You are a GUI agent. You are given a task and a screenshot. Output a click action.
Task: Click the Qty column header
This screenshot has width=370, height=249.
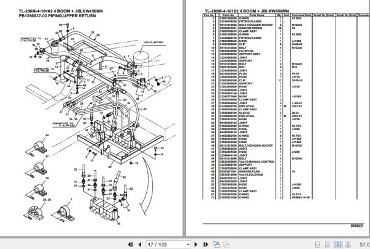tap(279, 15)
